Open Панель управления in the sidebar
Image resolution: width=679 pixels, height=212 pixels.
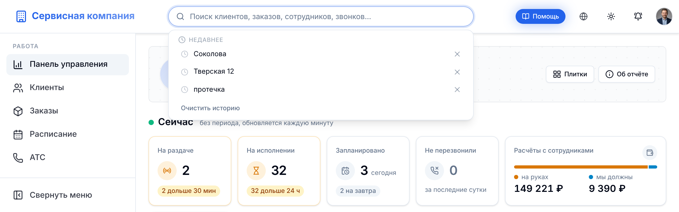coord(68,64)
